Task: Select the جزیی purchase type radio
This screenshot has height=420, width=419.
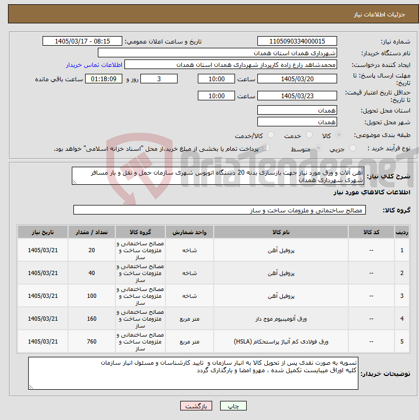Action: [x=353, y=148]
